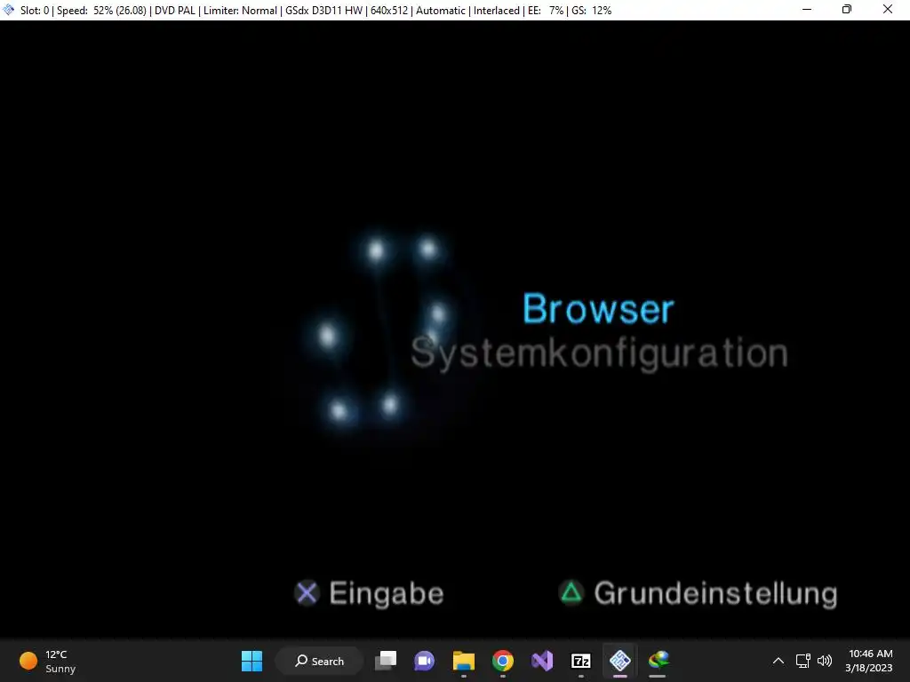This screenshot has width=910, height=682.
Task: Minimize the PCSX2 window
Action: coord(807,9)
